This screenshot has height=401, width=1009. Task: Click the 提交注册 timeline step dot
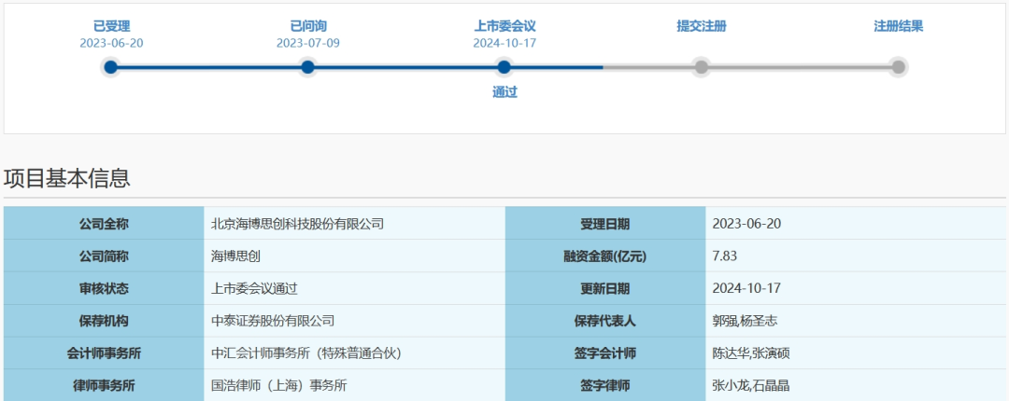point(702,67)
